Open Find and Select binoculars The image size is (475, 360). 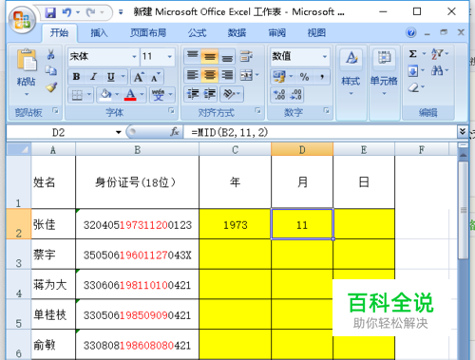click(440, 70)
